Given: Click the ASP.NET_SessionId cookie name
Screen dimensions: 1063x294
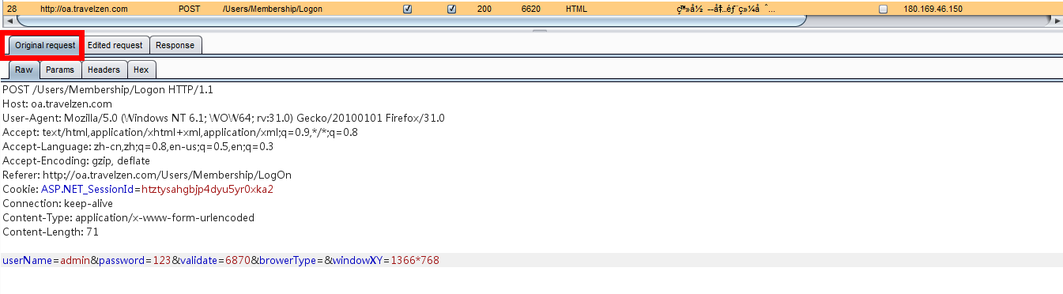Looking at the screenshot, I should point(88,189).
